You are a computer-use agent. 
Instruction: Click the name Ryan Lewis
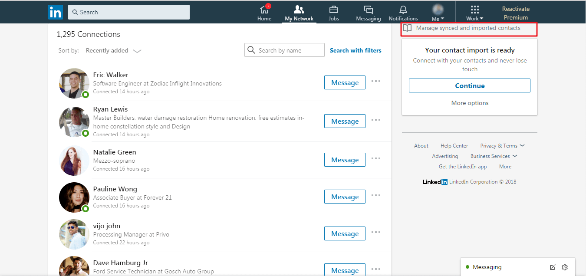(x=110, y=109)
